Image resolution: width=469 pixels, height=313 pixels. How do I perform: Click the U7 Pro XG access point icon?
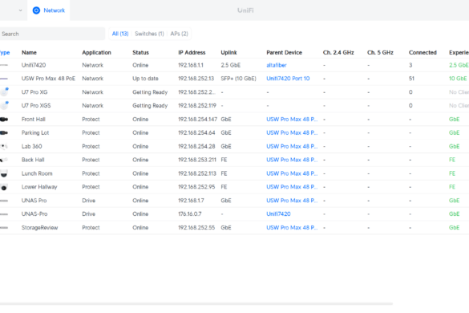point(4,92)
